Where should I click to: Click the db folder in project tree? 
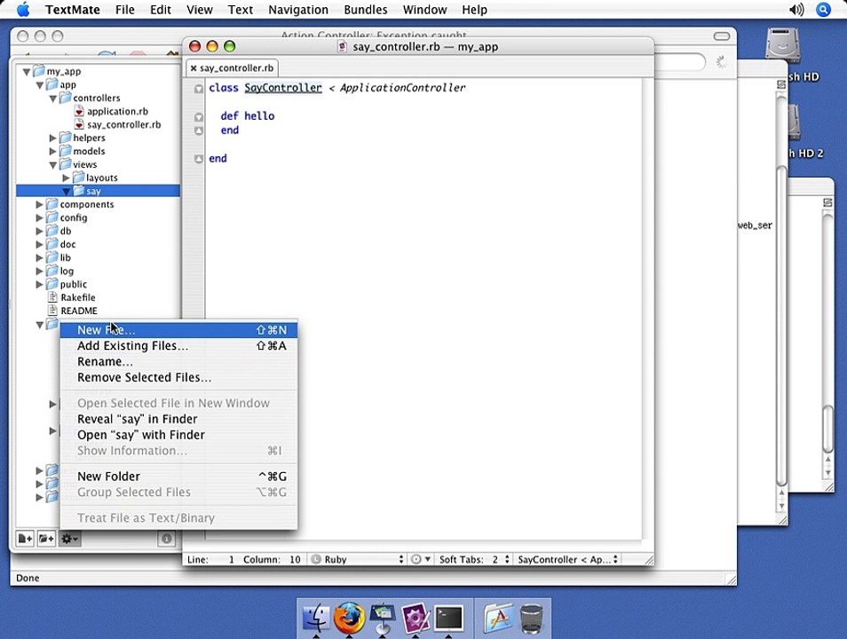point(65,231)
